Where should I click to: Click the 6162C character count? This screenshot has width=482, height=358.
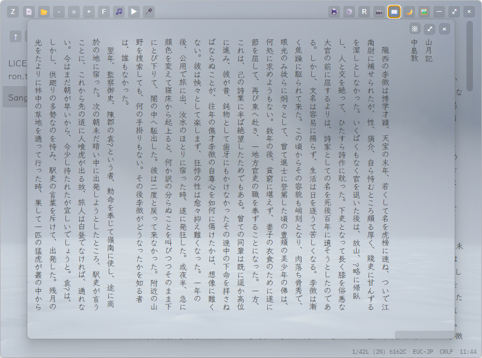tap(397, 352)
